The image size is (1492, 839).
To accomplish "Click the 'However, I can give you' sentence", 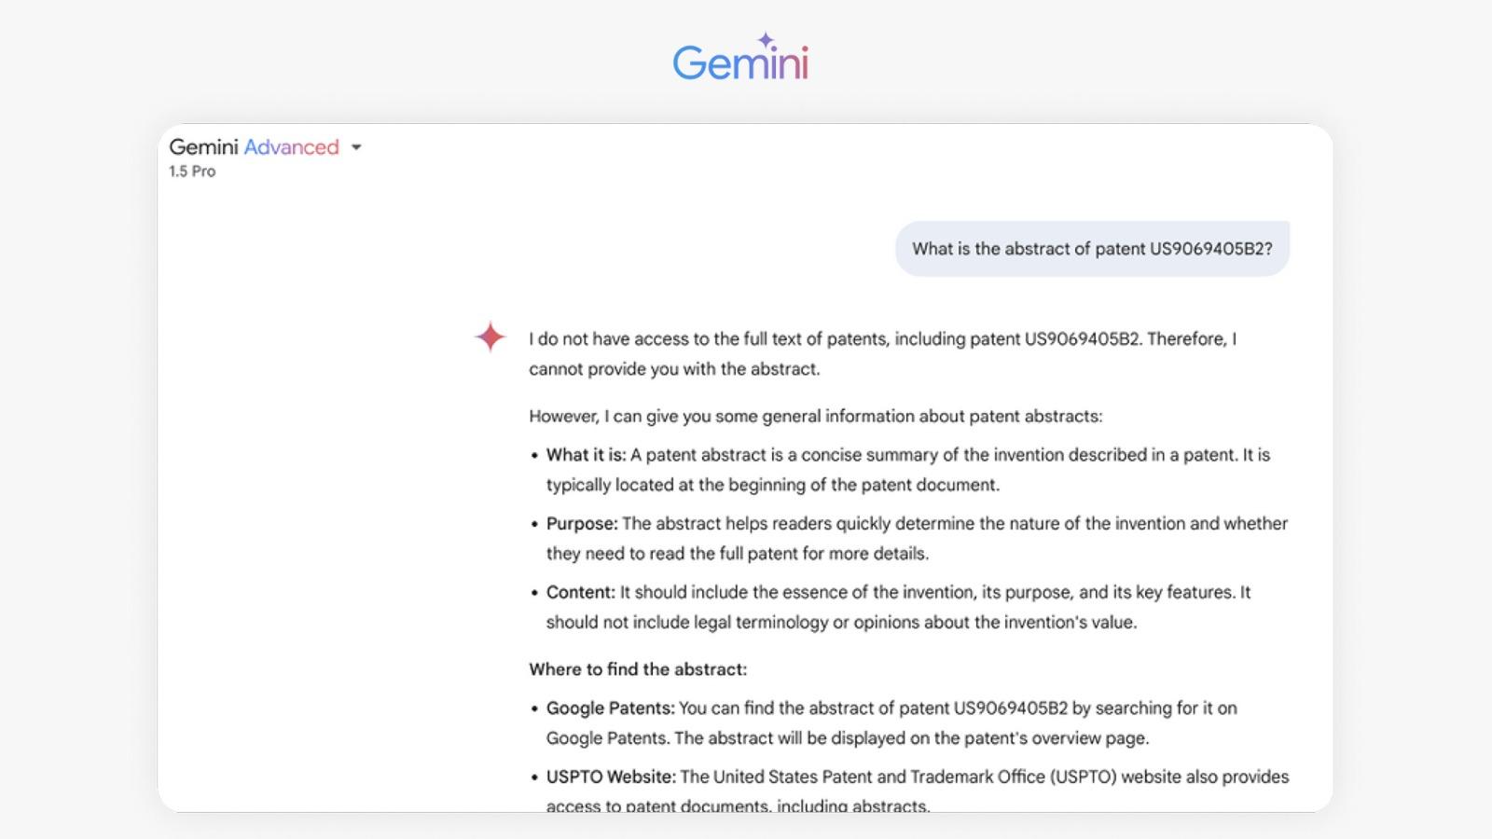I will tap(815, 417).
